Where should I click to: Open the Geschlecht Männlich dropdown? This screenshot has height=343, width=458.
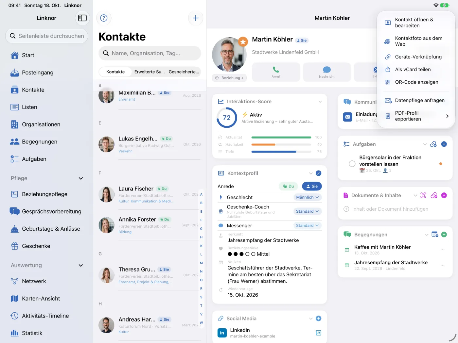click(308, 197)
